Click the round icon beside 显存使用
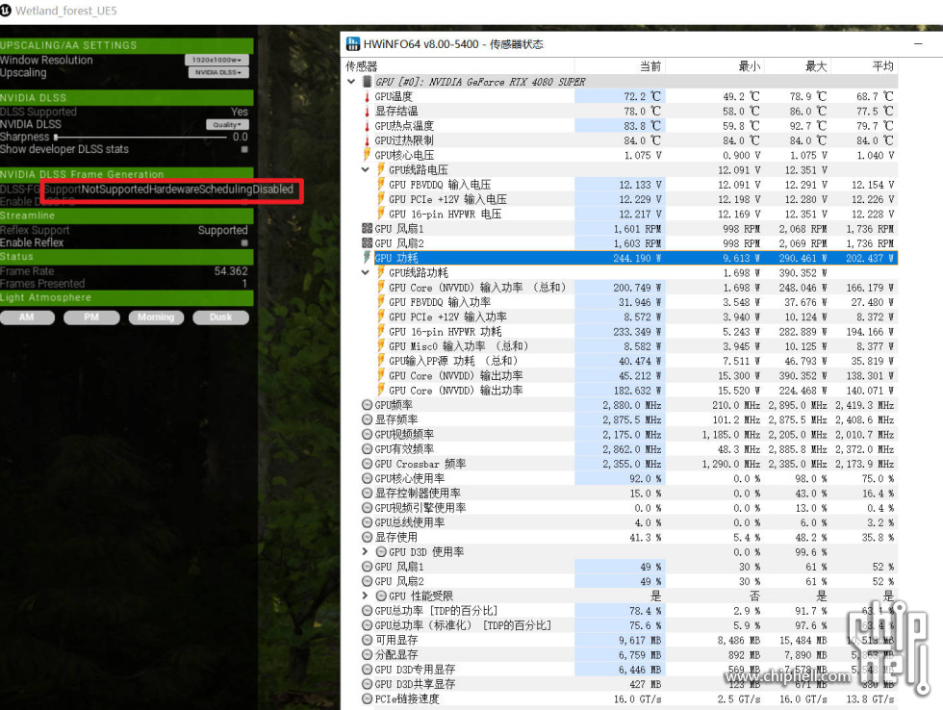The height and width of the screenshot is (710, 943). 367,537
